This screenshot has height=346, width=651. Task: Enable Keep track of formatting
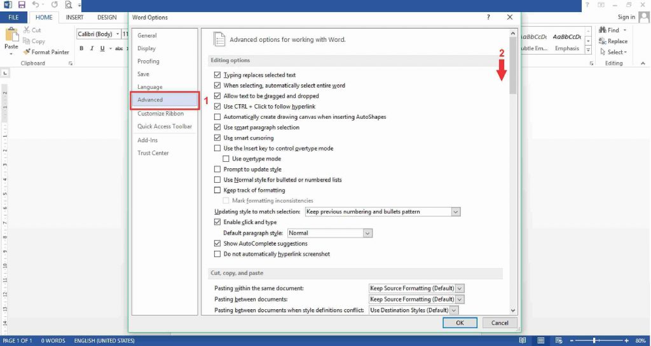coord(217,190)
